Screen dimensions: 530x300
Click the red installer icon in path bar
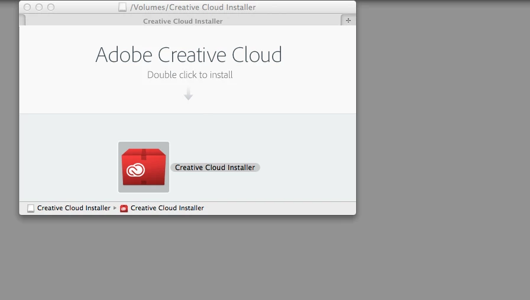[124, 208]
